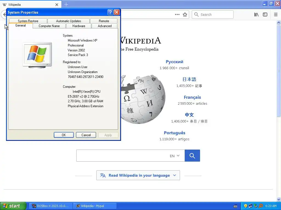Open the Français Wikipedia link
The height and width of the screenshot is (210, 281).
pos(192,97)
